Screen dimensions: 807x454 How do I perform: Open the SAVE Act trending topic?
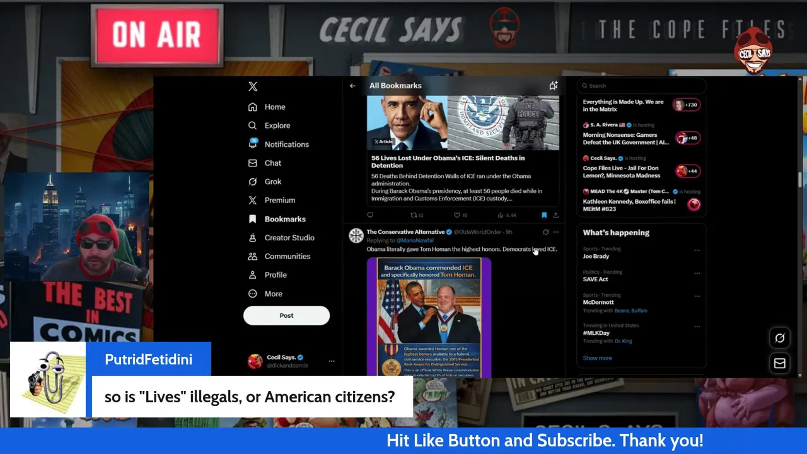coord(595,279)
